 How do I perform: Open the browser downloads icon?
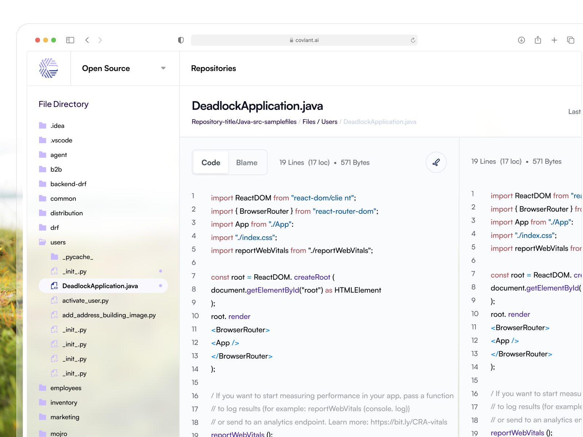click(x=521, y=40)
